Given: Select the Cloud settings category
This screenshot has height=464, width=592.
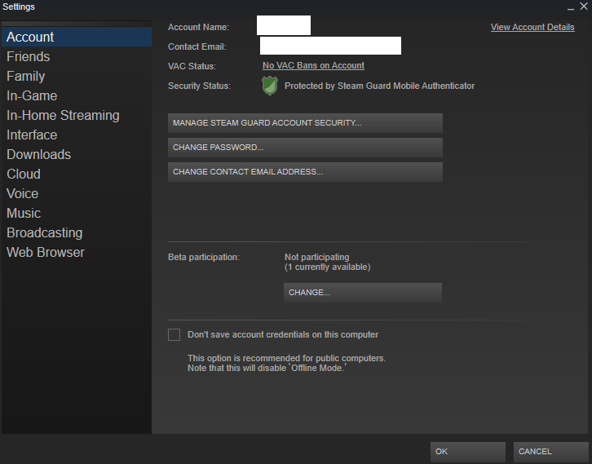Looking at the screenshot, I should pyautogui.click(x=77, y=174).
